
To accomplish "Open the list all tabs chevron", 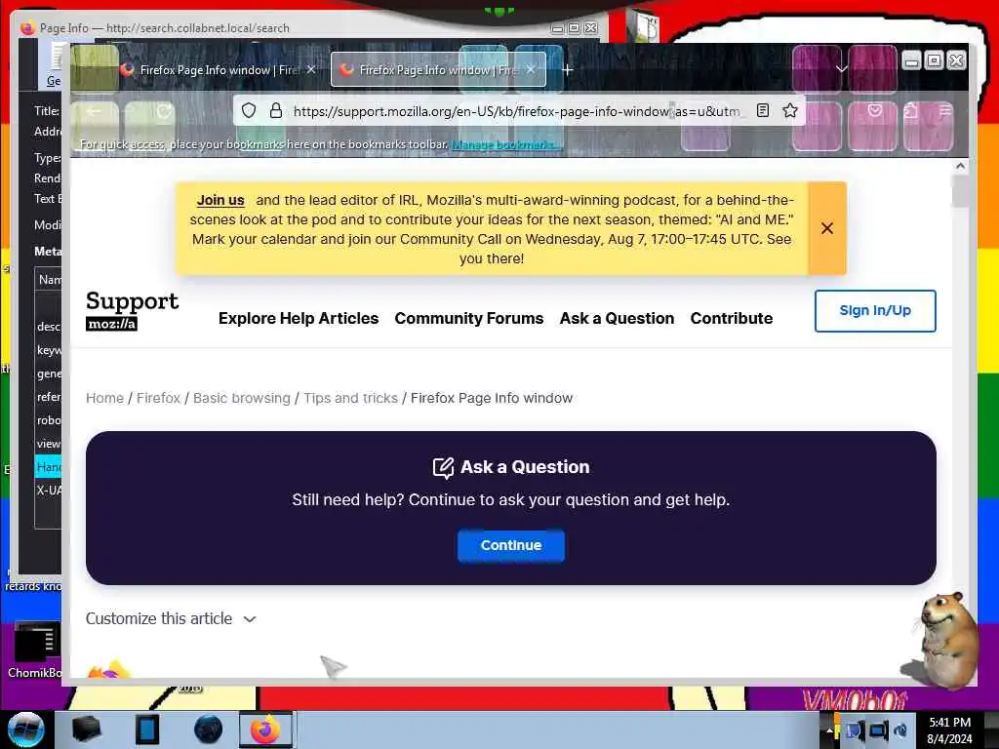I will pyautogui.click(x=842, y=69).
